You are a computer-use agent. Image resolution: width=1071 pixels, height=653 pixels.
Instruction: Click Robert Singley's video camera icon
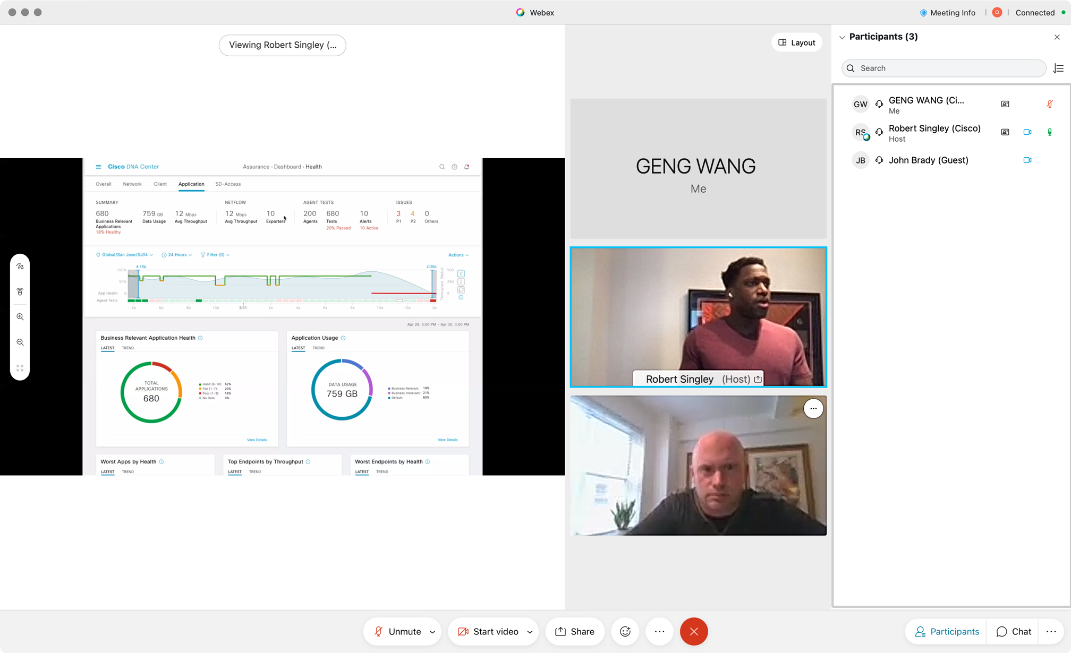coord(1027,132)
